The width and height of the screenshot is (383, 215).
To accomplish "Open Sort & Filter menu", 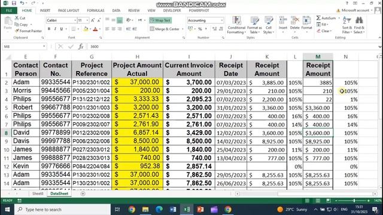I will (x=346, y=25).
